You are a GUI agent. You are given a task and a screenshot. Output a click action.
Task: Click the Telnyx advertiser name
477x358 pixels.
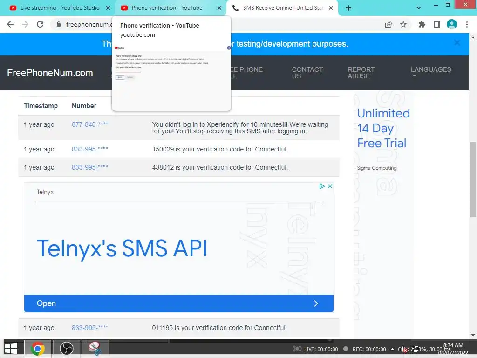pos(45,192)
